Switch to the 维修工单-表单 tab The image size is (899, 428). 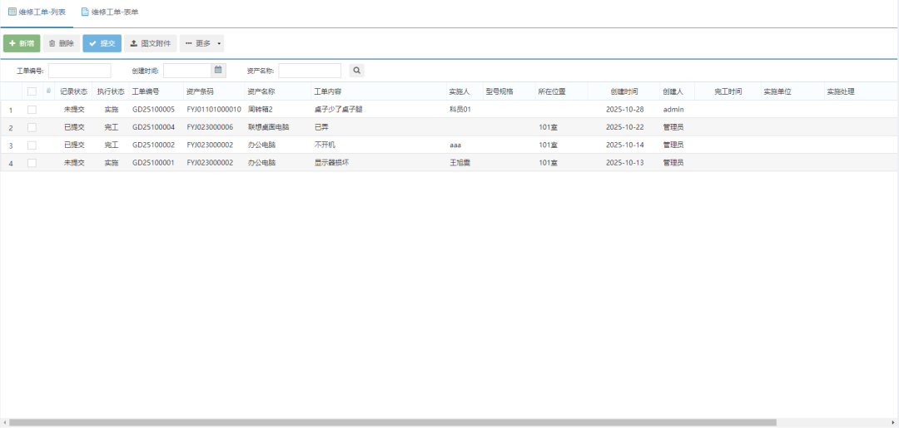[110, 12]
